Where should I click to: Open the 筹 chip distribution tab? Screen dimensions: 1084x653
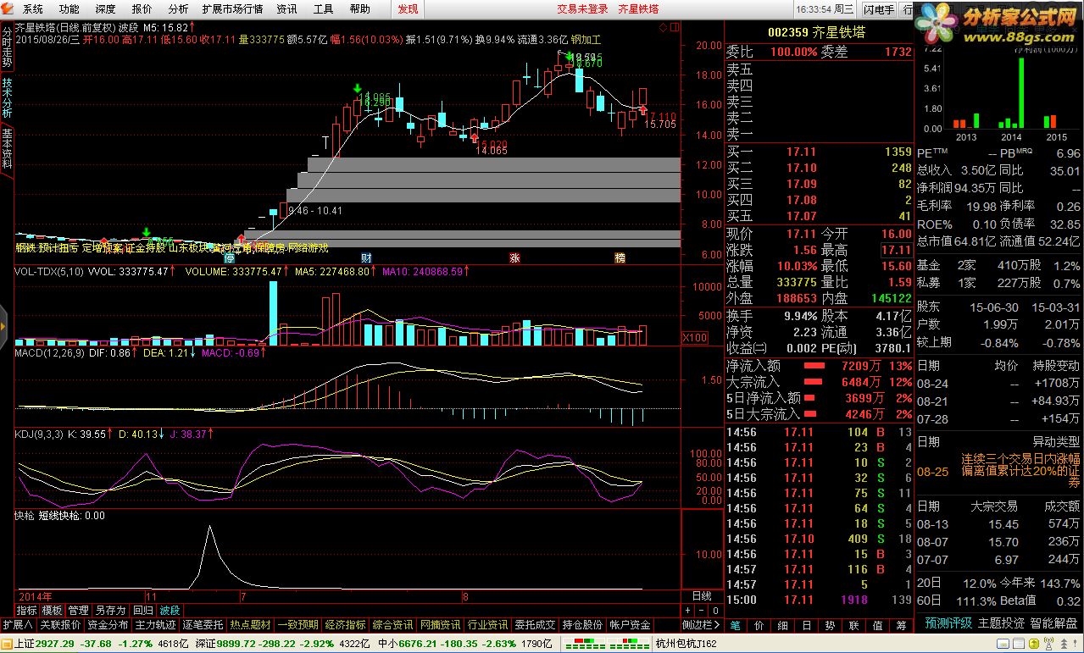click(901, 625)
